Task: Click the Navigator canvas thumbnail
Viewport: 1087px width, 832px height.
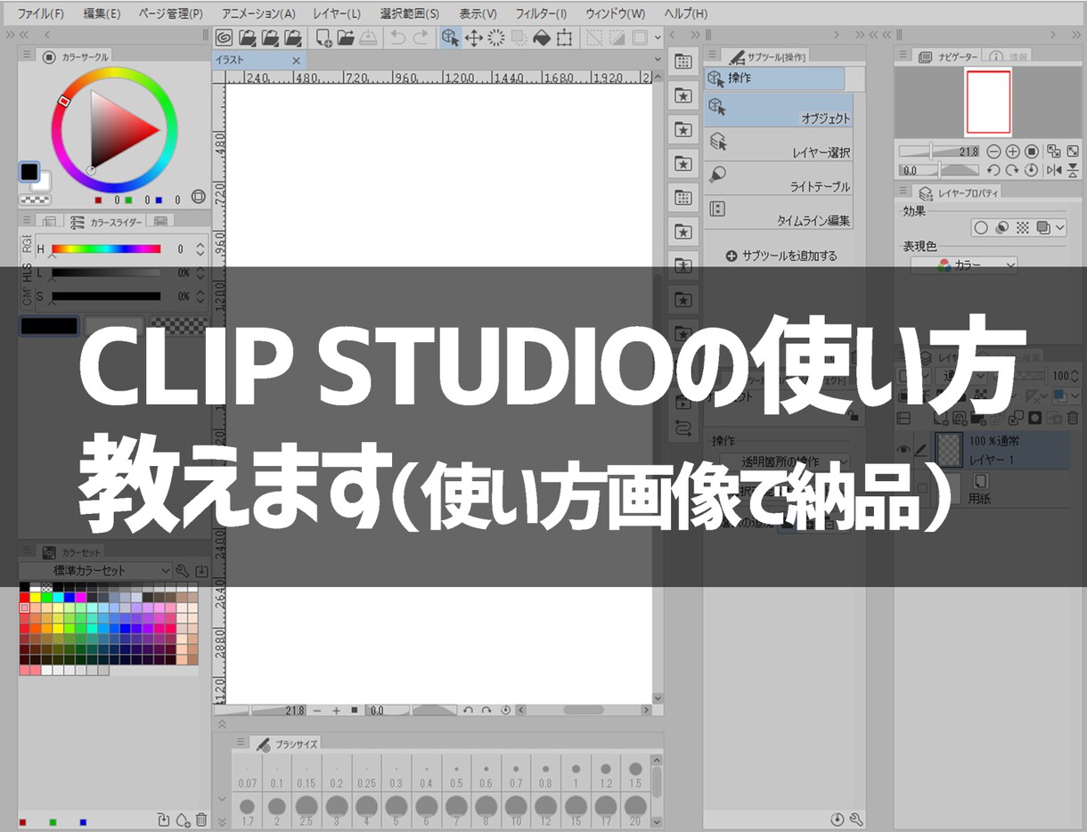Action: click(988, 102)
